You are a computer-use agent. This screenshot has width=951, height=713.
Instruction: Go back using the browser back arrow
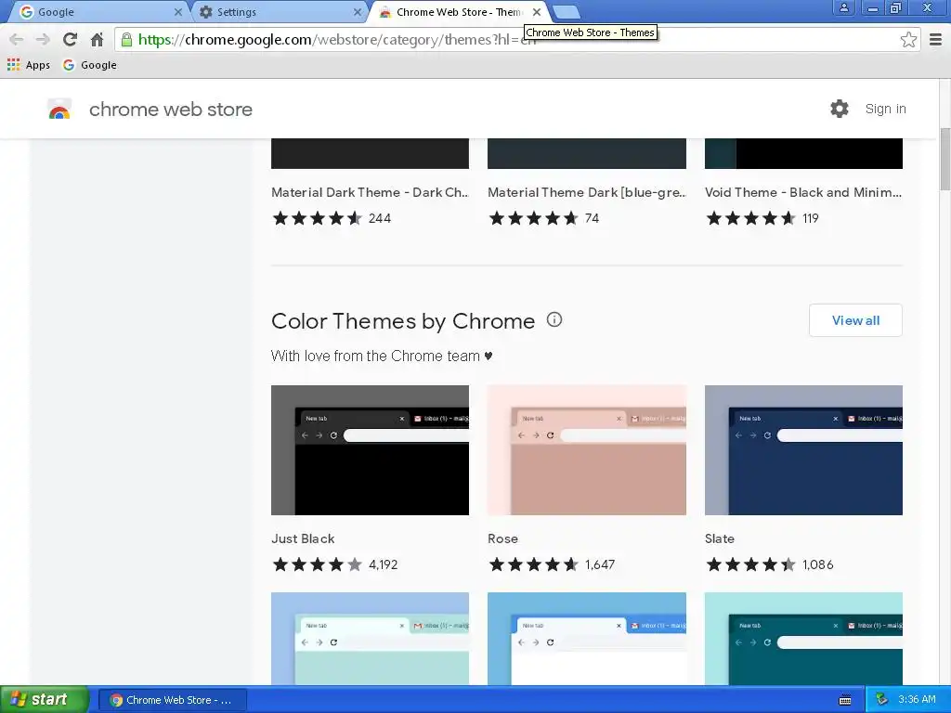click(x=17, y=40)
